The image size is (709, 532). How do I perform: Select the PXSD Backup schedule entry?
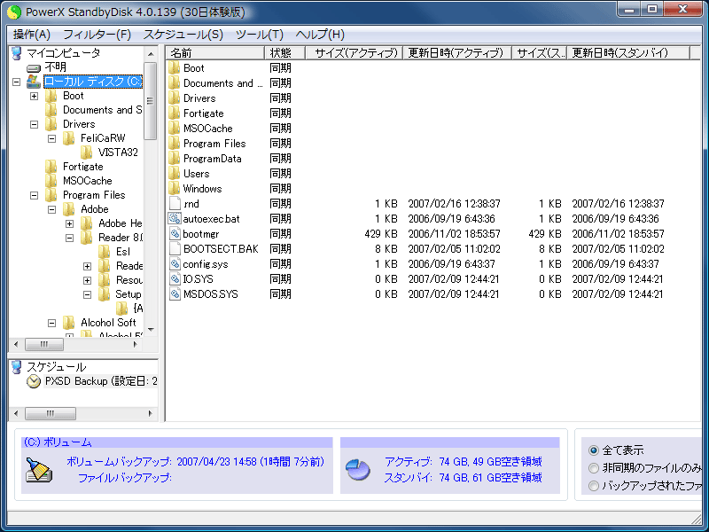pyautogui.click(x=101, y=381)
